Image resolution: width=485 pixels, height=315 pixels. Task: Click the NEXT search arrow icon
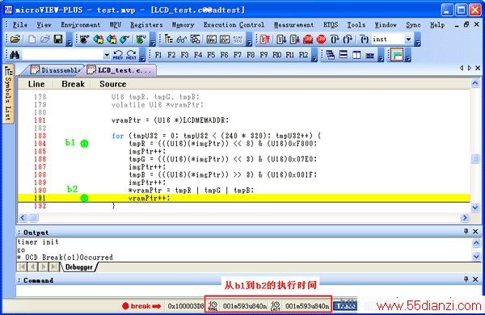(131, 55)
